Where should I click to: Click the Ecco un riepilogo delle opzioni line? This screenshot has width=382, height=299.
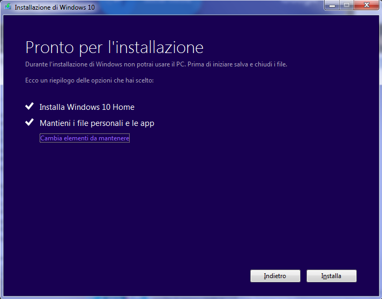point(89,80)
